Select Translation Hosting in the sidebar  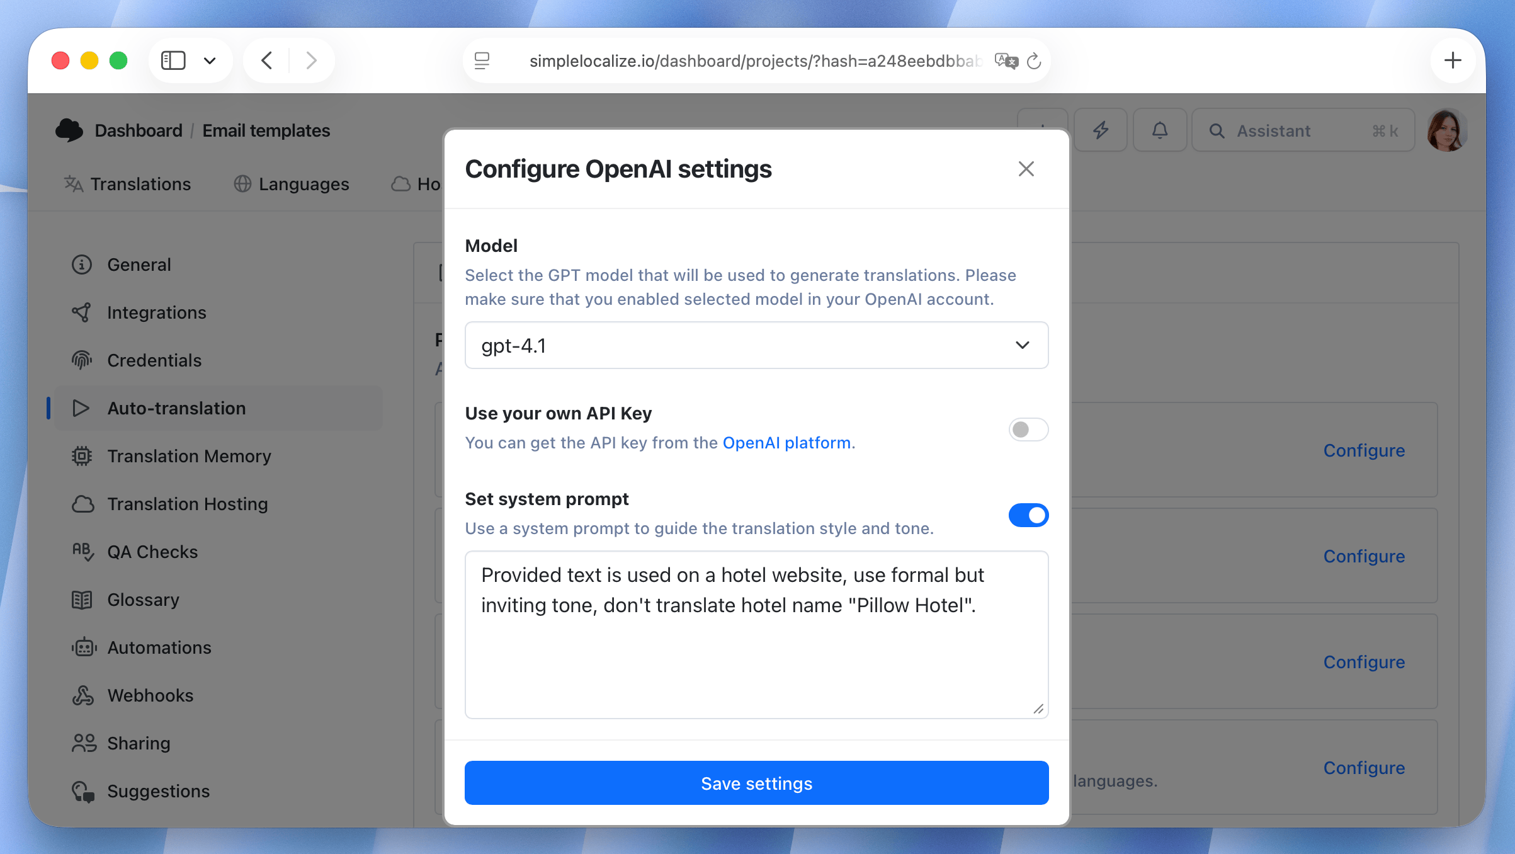point(186,504)
